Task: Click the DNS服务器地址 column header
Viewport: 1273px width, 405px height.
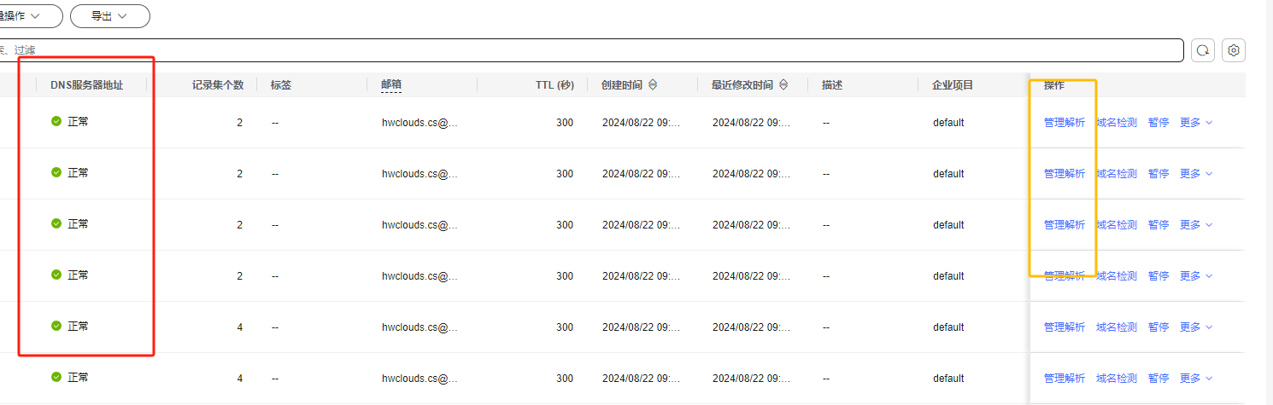Action: pyautogui.click(x=86, y=85)
